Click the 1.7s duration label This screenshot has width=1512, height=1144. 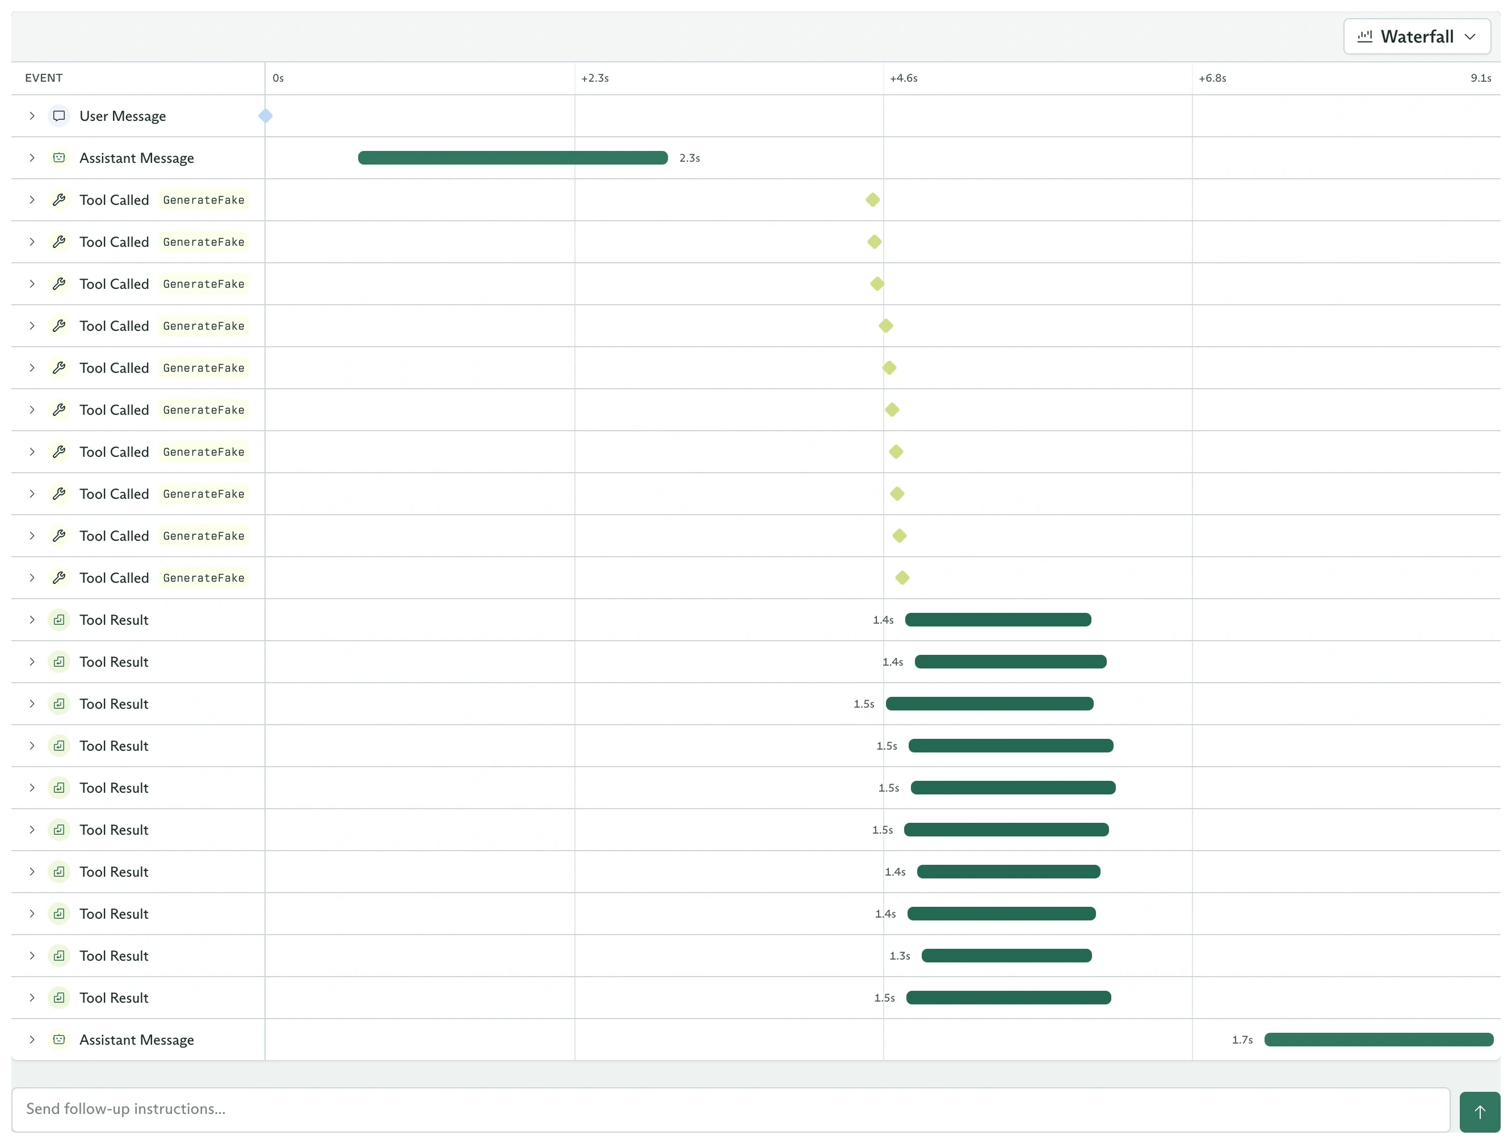(x=1242, y=1040)
